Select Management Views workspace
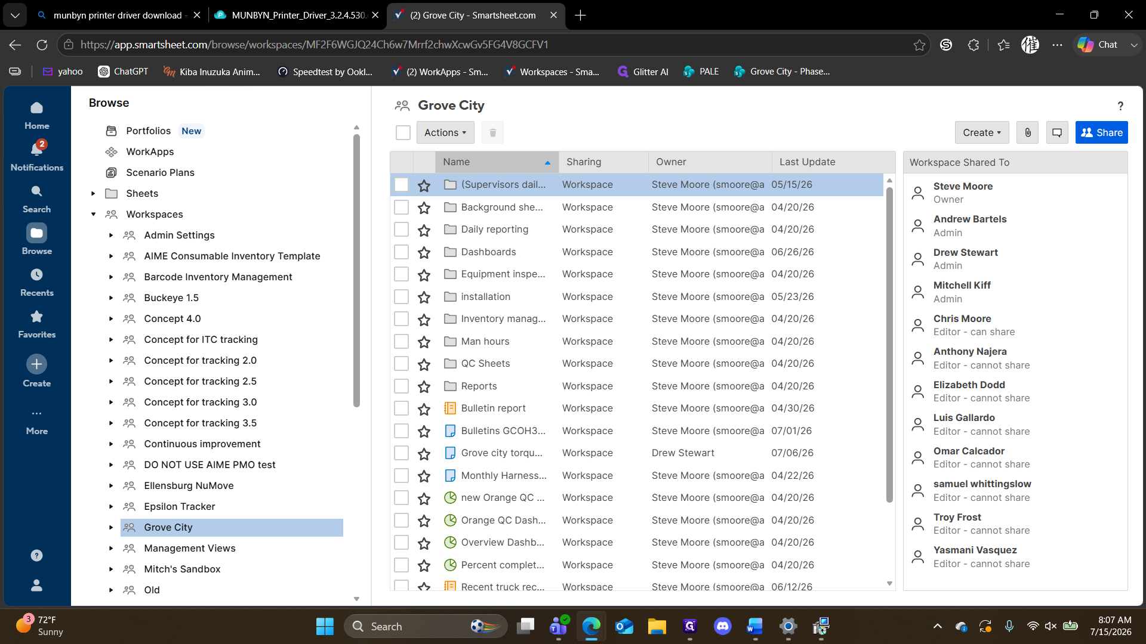The image size is (1146, 644). coord(189,548)
